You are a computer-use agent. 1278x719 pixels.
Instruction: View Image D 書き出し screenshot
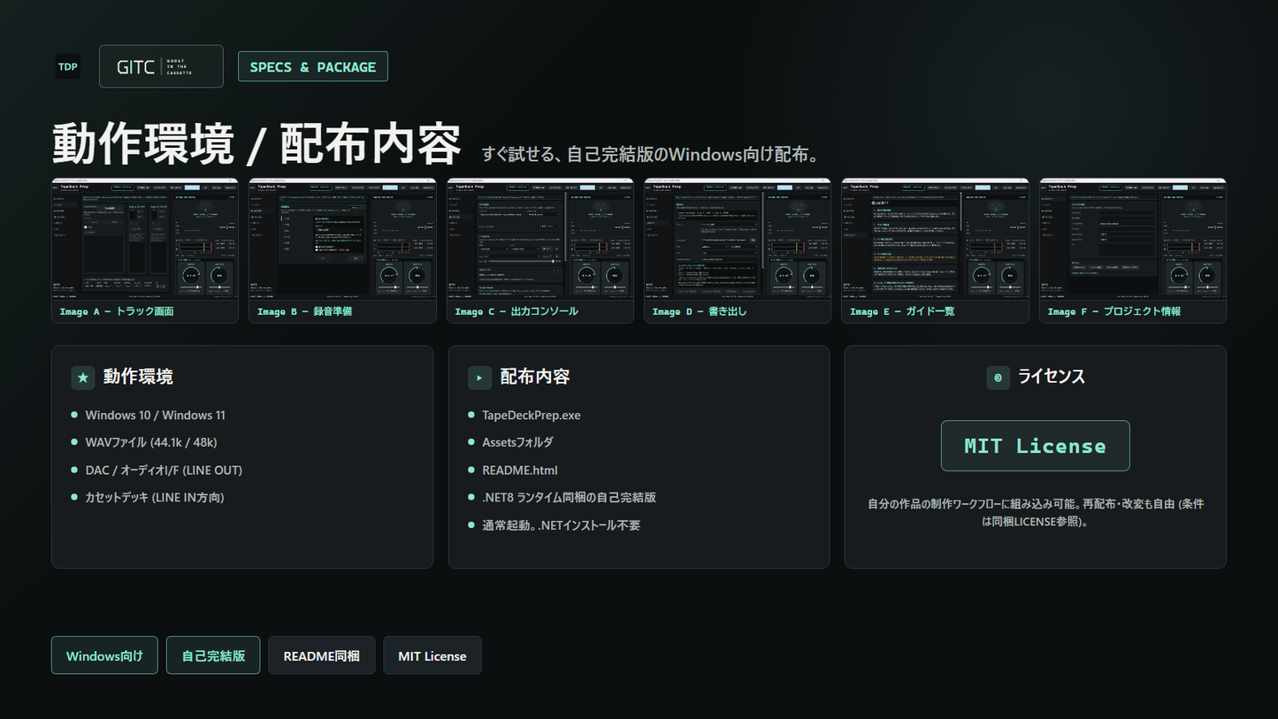(x=738, y=250)
